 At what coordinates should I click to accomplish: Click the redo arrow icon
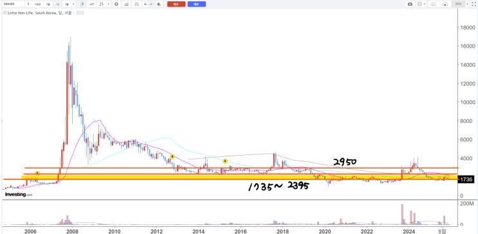coord(151,4)
